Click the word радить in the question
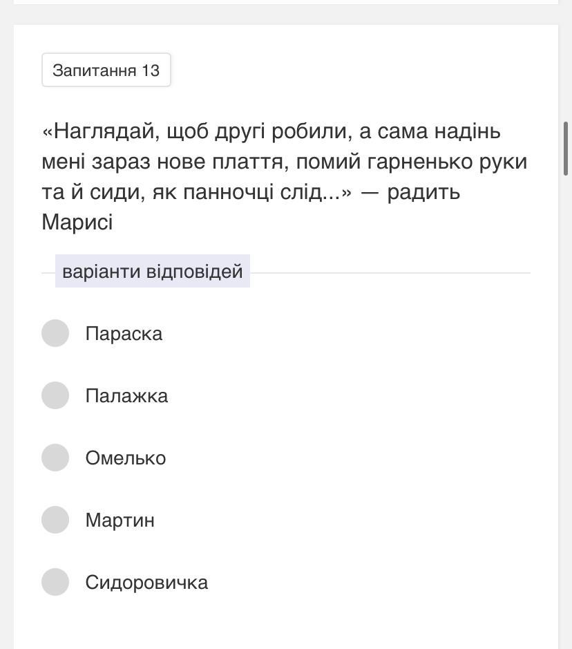 (423, 191)
